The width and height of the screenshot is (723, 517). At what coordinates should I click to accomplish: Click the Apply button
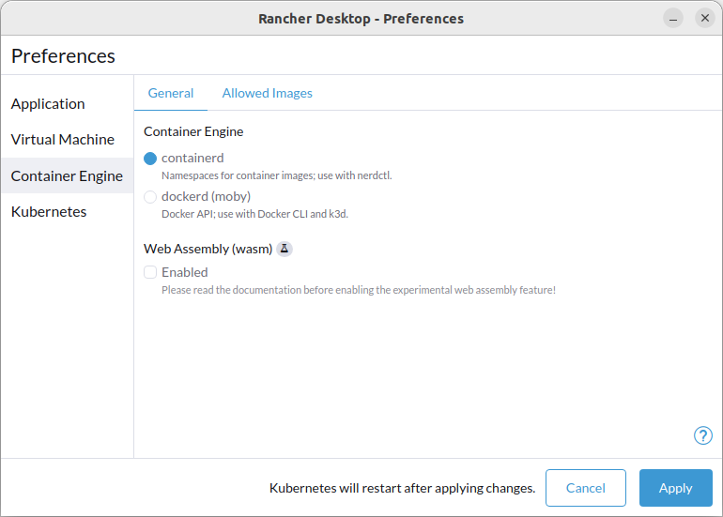pos(675,488)
